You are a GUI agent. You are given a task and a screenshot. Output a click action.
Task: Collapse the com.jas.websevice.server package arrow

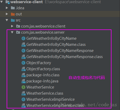[x=12, y=32]
